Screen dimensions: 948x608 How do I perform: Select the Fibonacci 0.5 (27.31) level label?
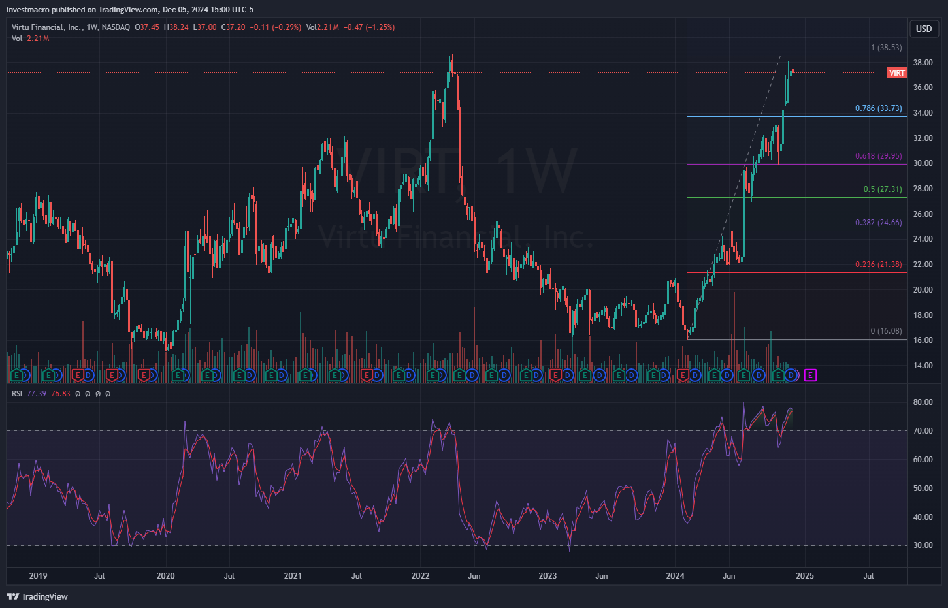coord(883,189)
